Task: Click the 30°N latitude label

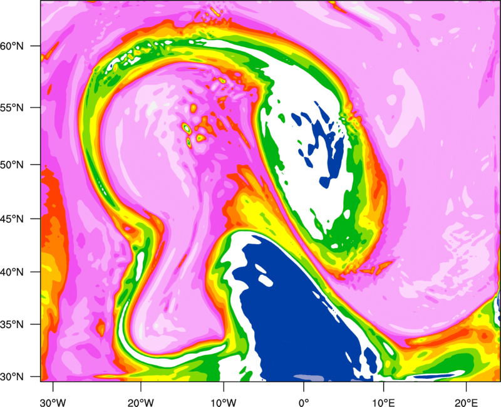Action: coord(12,377)
